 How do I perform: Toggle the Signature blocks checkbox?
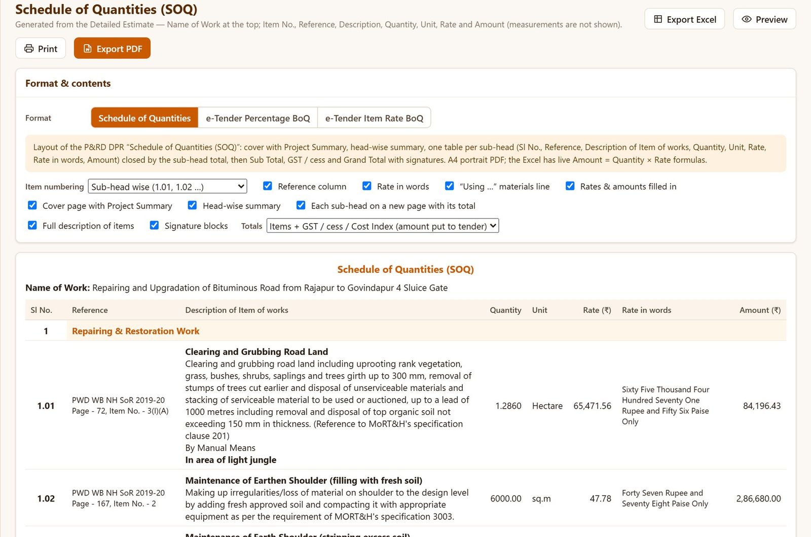[x=155, y=225]
